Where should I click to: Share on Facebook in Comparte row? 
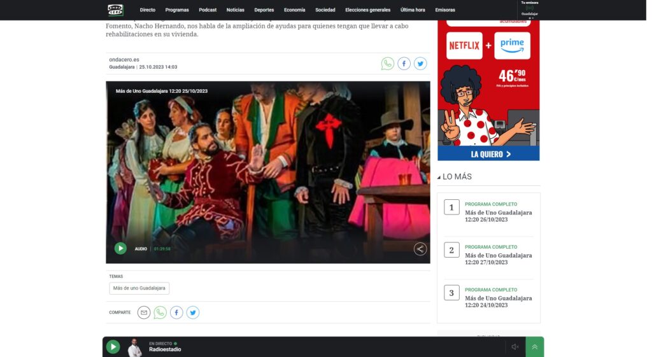click(x=176, y=312)
